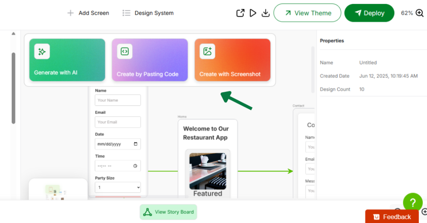Open the Date picker calendar icon
This screenshot has height=223, width=427.
(x=136, y=144)
